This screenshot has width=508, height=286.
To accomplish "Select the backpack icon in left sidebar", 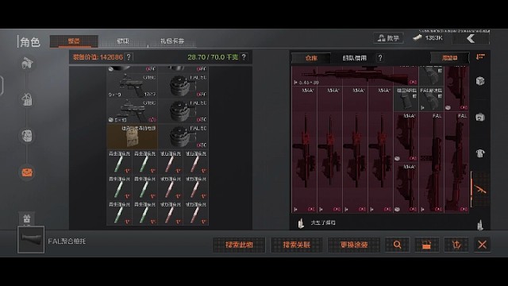I will coord(27,136).
